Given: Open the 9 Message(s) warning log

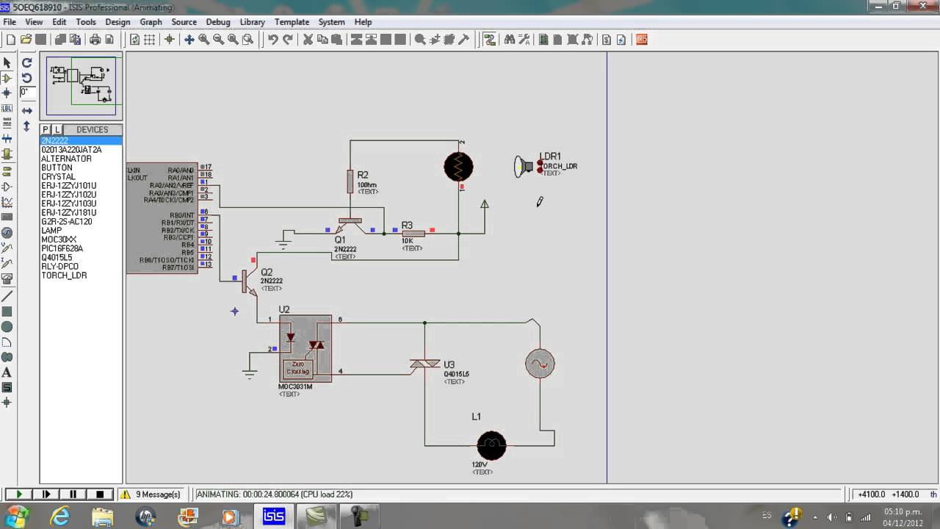Looking at the screenshot, I should [x=152, y=494].
